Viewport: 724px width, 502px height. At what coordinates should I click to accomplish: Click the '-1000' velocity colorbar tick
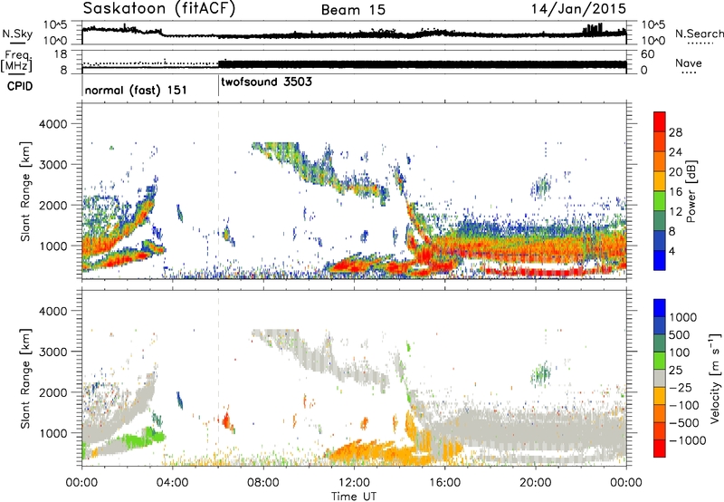pyautogui.click(x=687, y=440)
